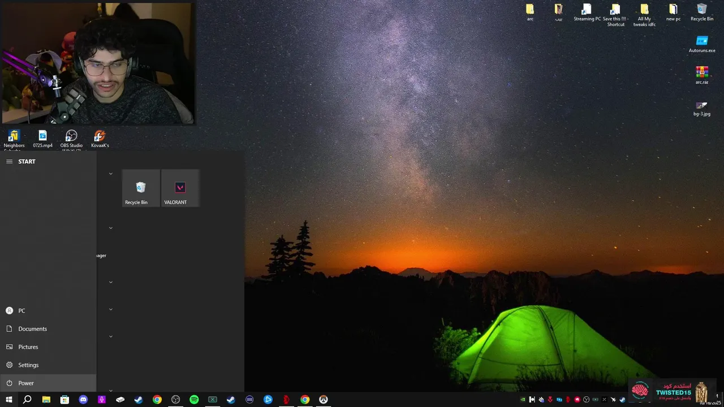Select the bg-3.jpg image file

click(702, 107)
